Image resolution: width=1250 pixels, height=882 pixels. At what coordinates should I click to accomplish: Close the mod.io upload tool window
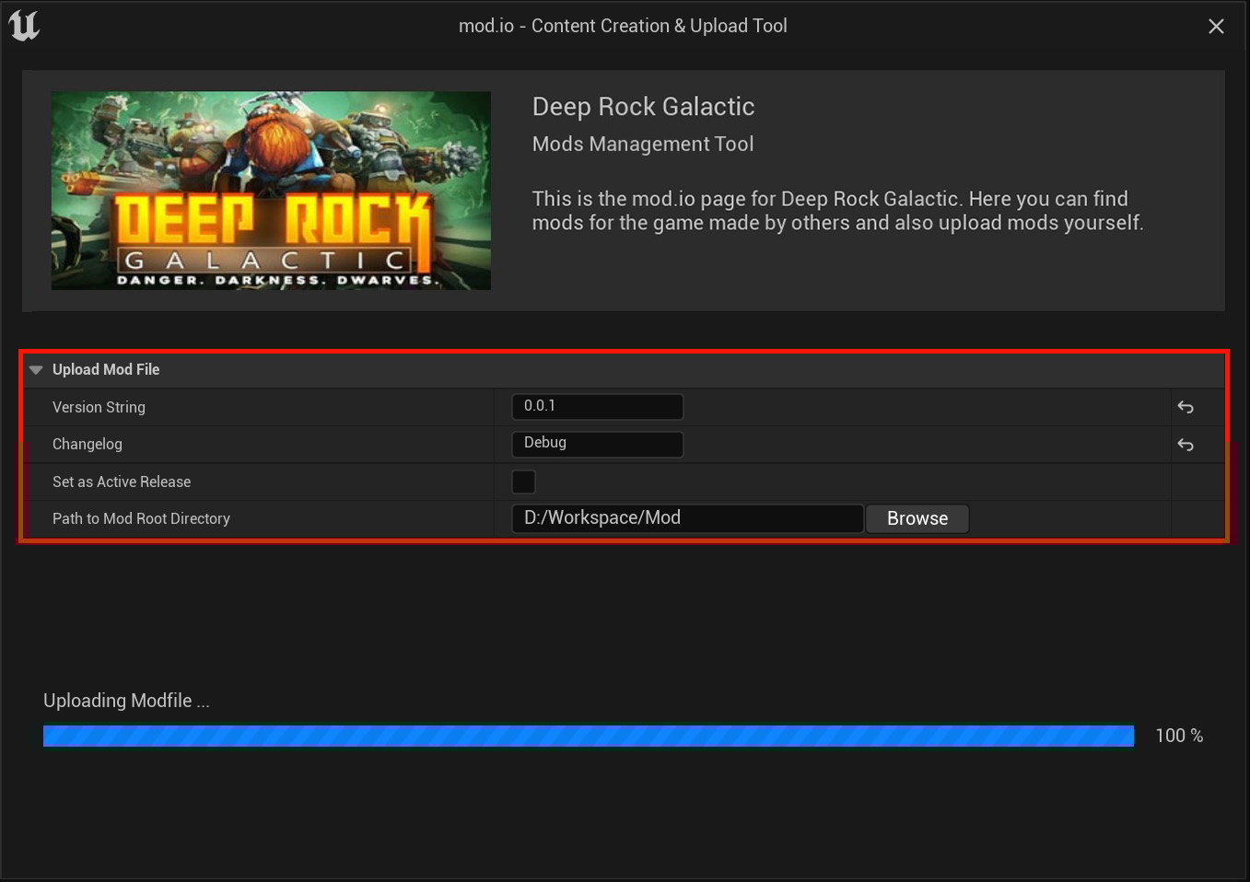pos(1216,27)
